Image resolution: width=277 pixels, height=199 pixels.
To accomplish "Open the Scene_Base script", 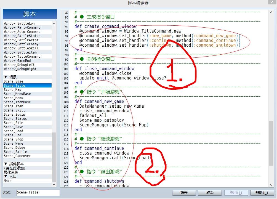I will (28, 81).
